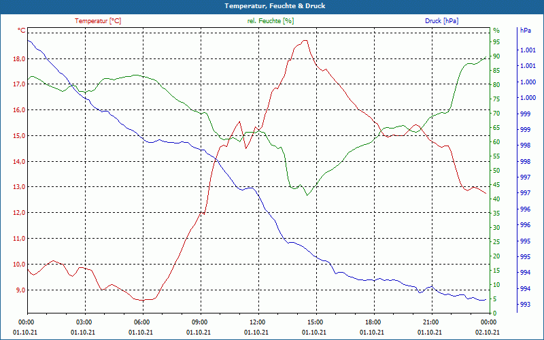Click the 90 humidity axis value

pos(496,56)
